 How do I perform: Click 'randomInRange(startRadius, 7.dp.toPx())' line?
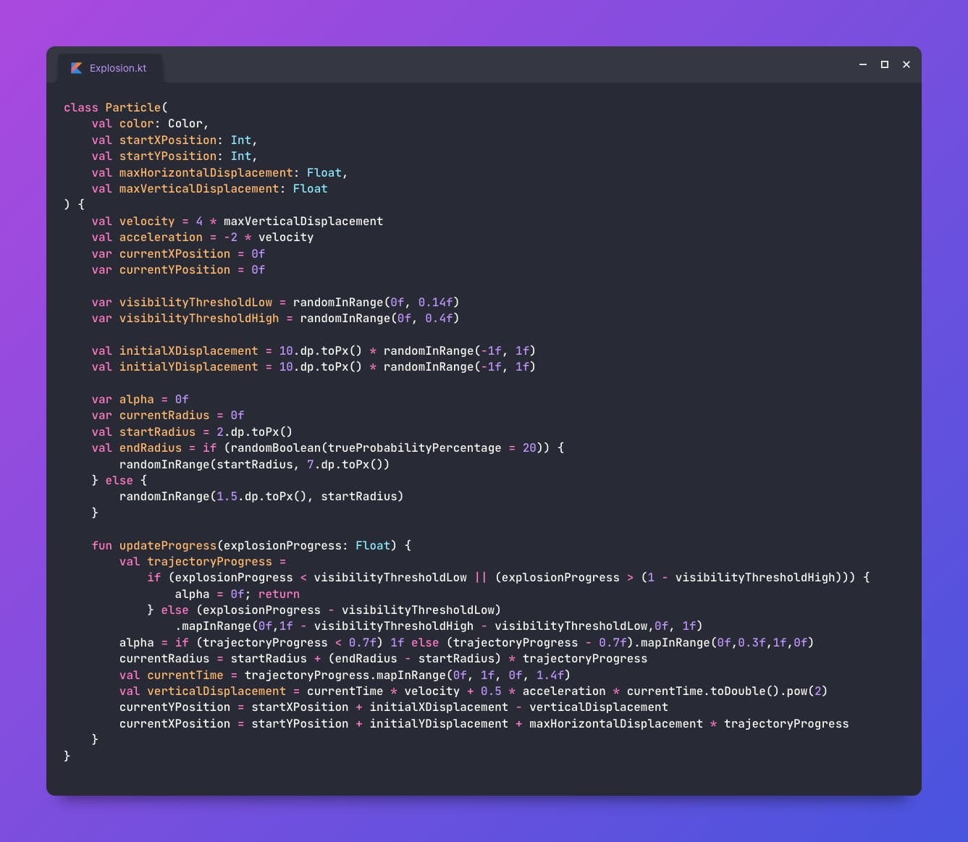pos(255,464)
